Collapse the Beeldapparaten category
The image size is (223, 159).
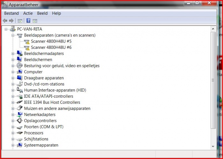point(13,35)
